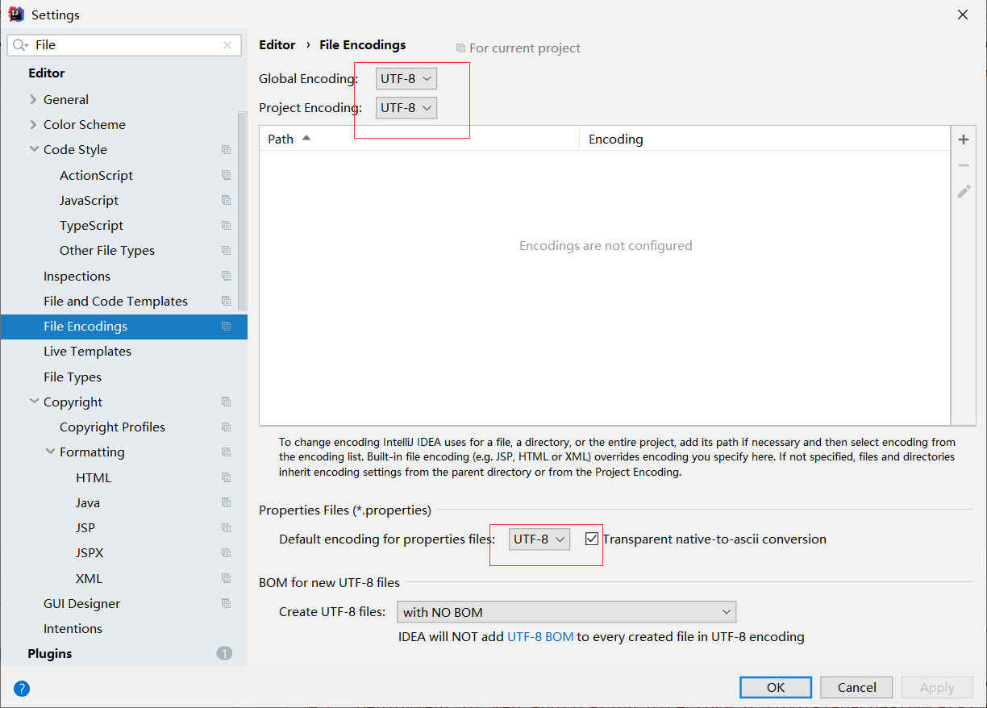987x708 pixels.
Task: Click project-level icon next to Java
Action: tap(226, 502)
